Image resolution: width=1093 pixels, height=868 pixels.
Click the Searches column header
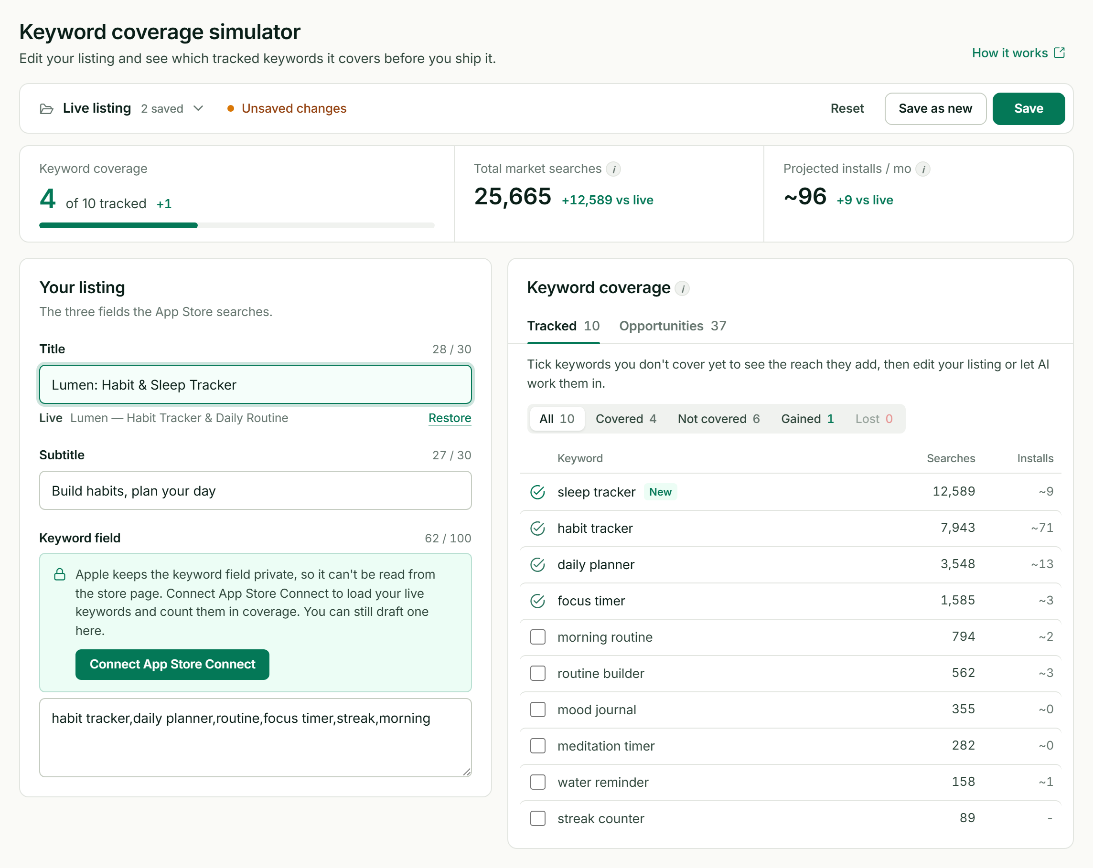(x=951, y=458)
